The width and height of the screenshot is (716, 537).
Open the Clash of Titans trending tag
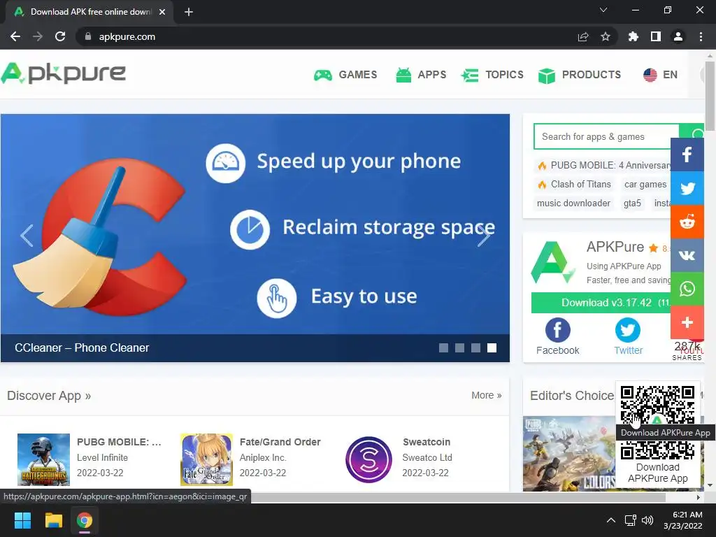click(575, 184)
